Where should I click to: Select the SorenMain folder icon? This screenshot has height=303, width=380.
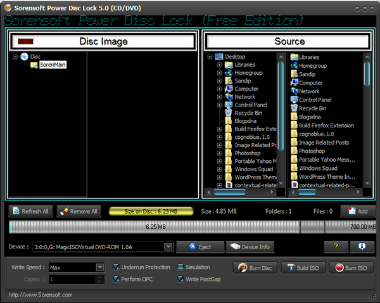[34, 65]
